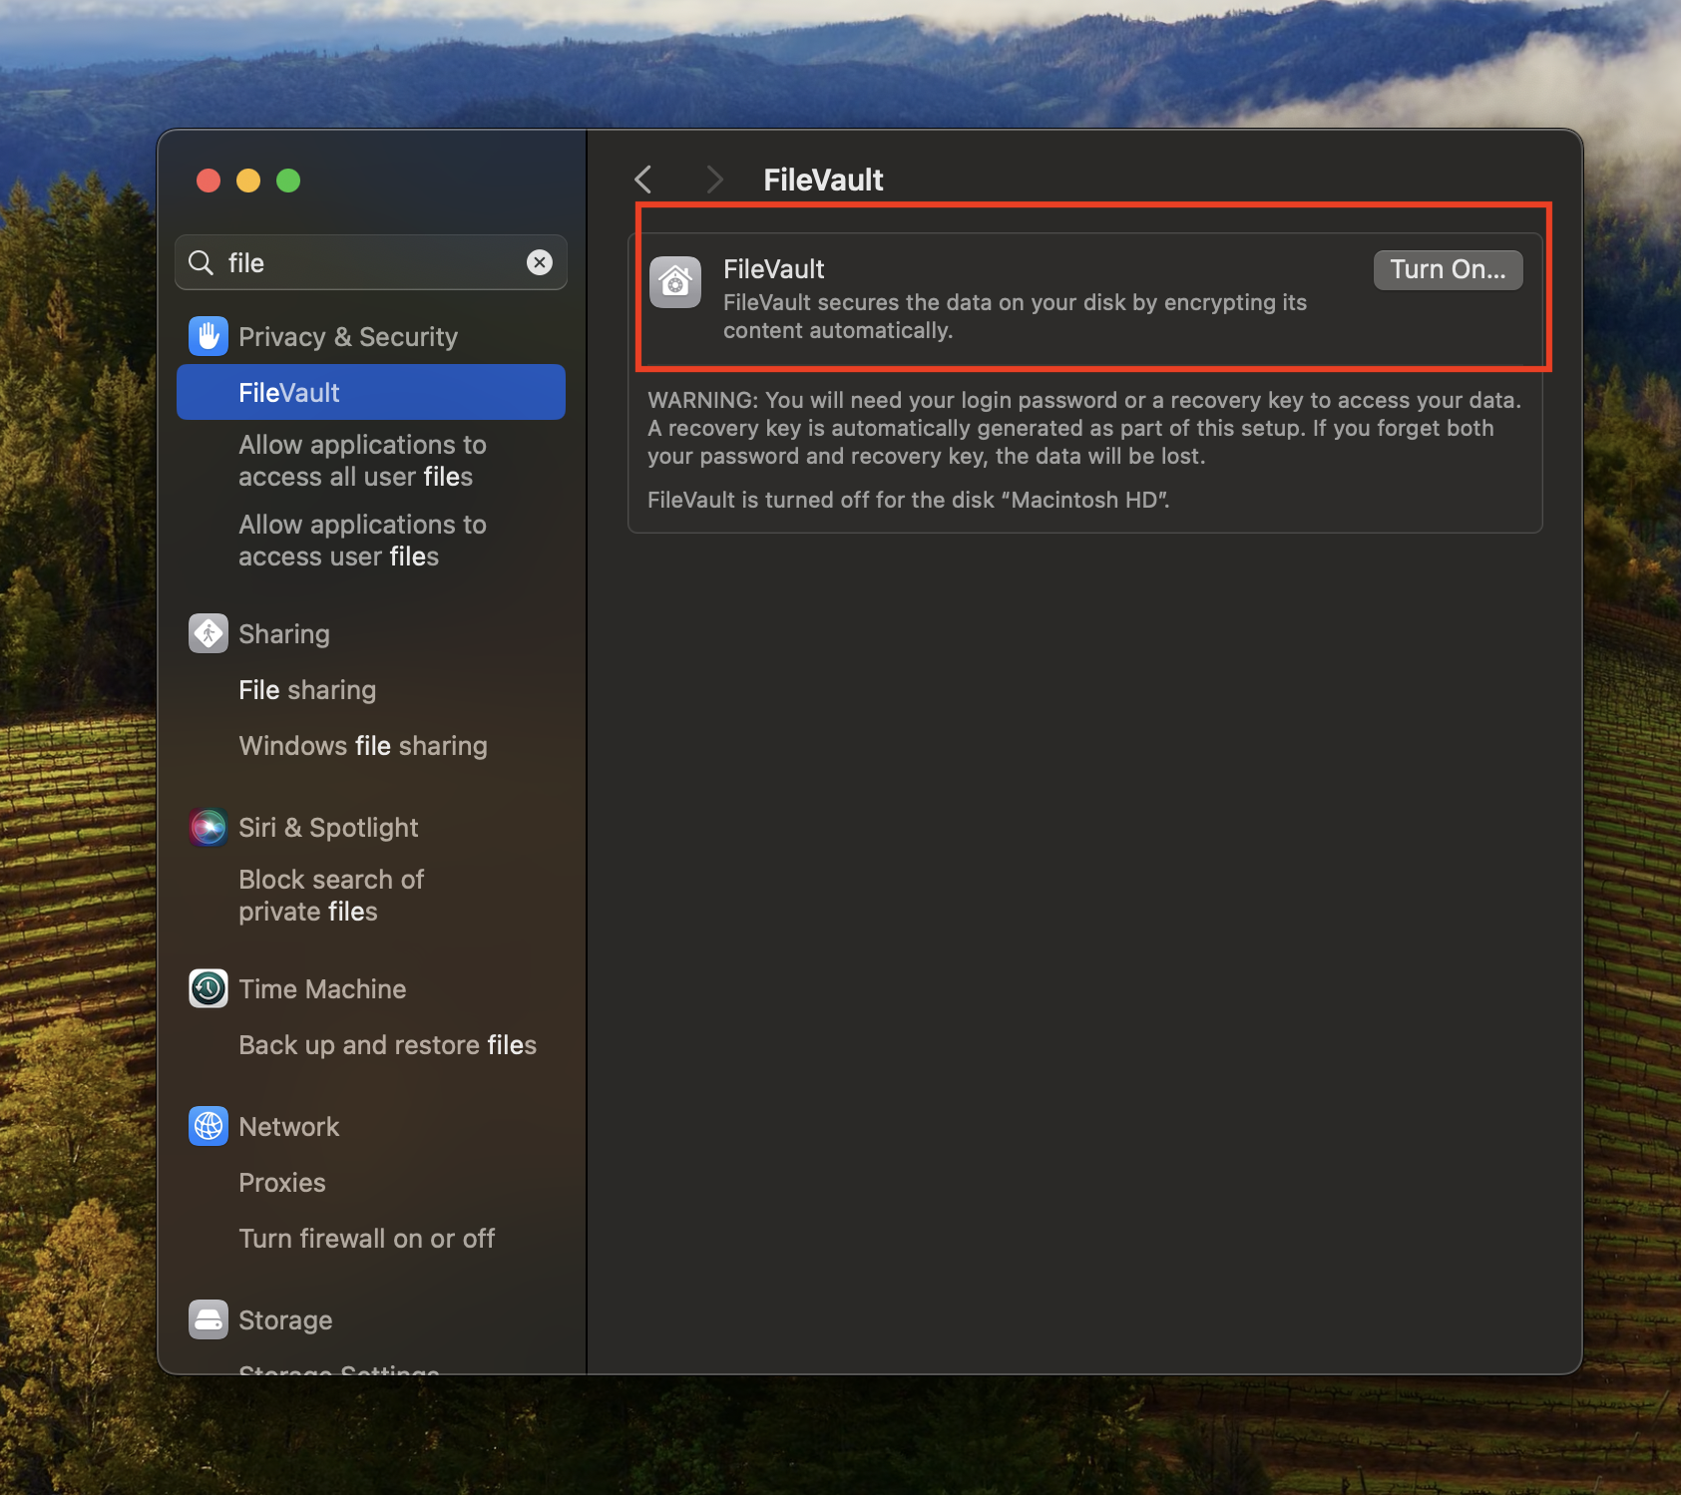Screen dimensions: 1681x1495
Task: Select FileVault in the sidebar
Action: coord(371,393)
